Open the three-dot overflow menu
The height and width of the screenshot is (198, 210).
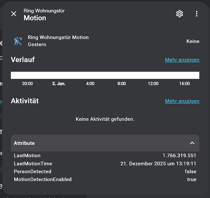(197, 14)
